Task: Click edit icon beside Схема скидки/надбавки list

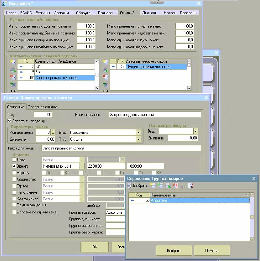Action: click(13, 70)
